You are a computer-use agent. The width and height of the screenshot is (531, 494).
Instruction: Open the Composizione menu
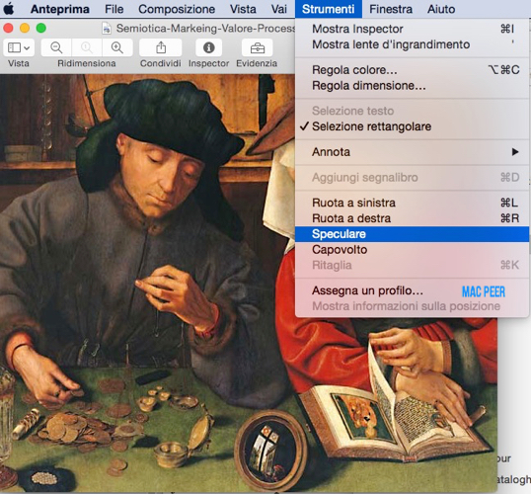pos(177,9)
